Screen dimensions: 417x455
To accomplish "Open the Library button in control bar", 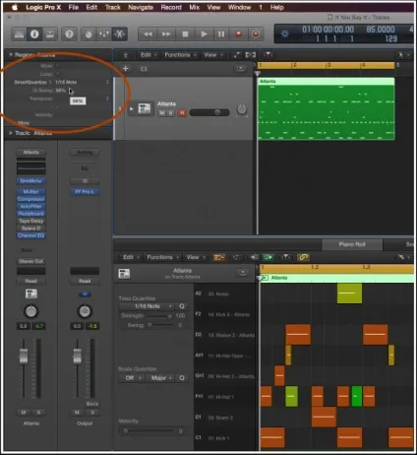I will [x=20, y=34].
